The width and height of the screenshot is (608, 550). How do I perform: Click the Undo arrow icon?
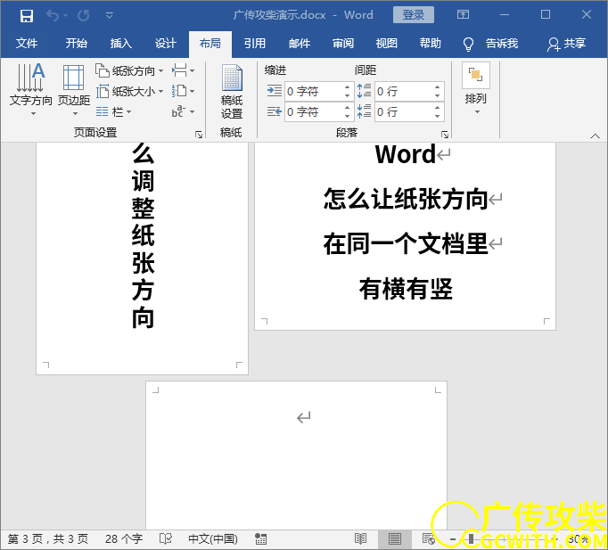53,15
